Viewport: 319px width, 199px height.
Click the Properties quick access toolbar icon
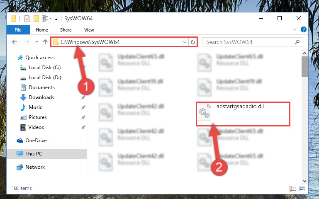point(27,19)
